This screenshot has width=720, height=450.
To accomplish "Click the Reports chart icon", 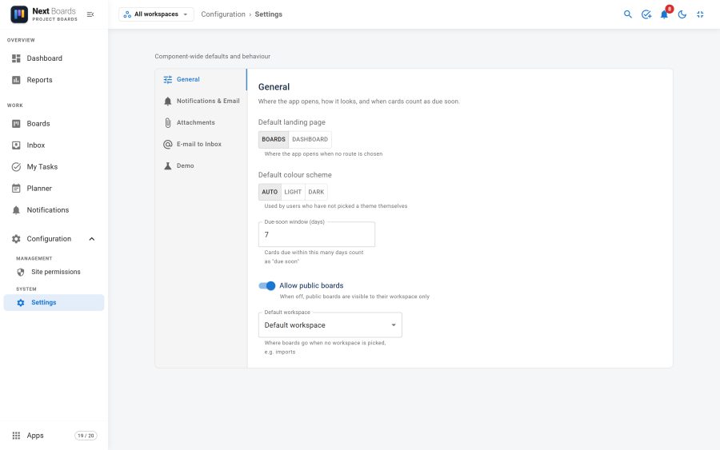I will pos(16,80).
